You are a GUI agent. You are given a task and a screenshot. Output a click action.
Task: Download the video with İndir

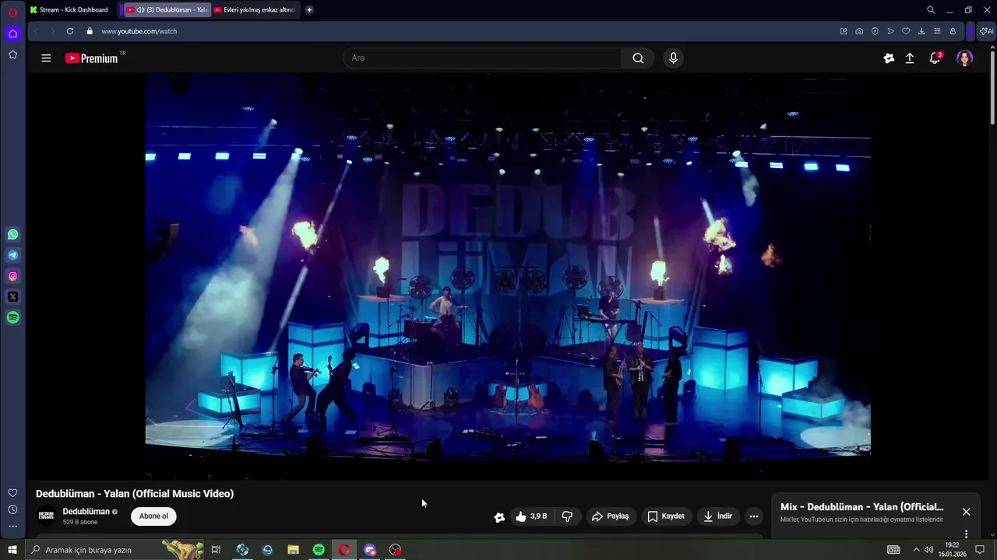(x=717, y=516)
